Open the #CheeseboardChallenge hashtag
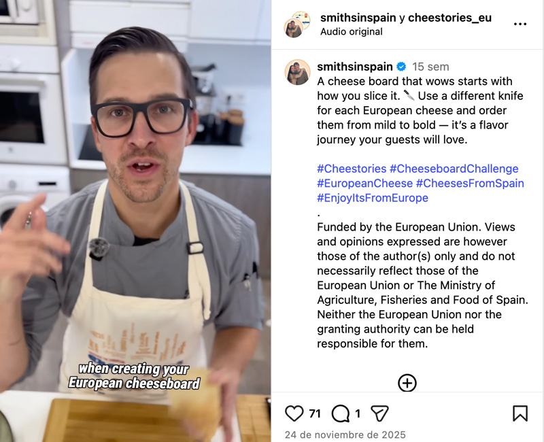The height and width of the screenshot is (442, 544). (x=454, y=169)
